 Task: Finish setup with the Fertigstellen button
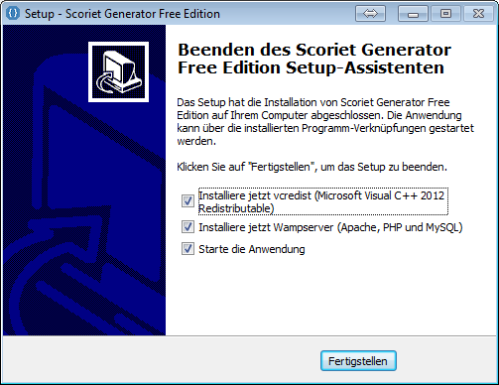[358, 361]
